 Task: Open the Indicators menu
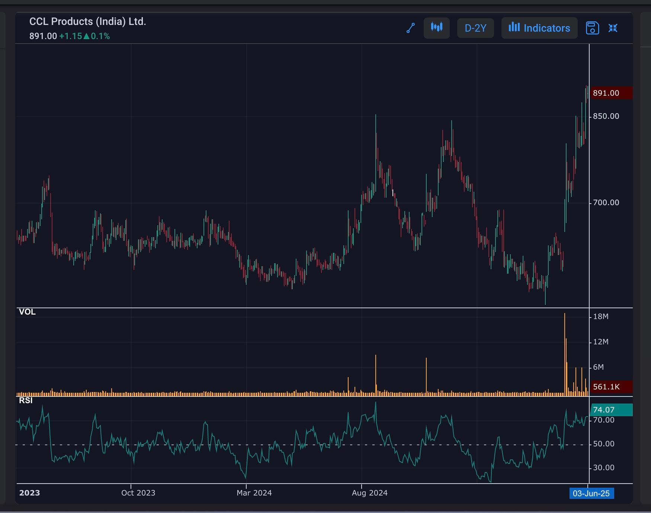click(x=539, y=28)
